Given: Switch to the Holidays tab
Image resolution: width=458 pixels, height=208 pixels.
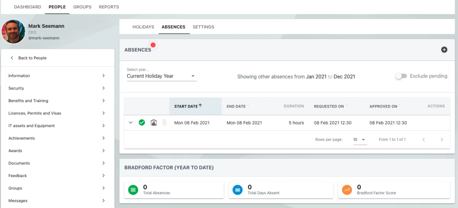Looking at the screenshot, I should pyautogui.click(x=143, y=27).
